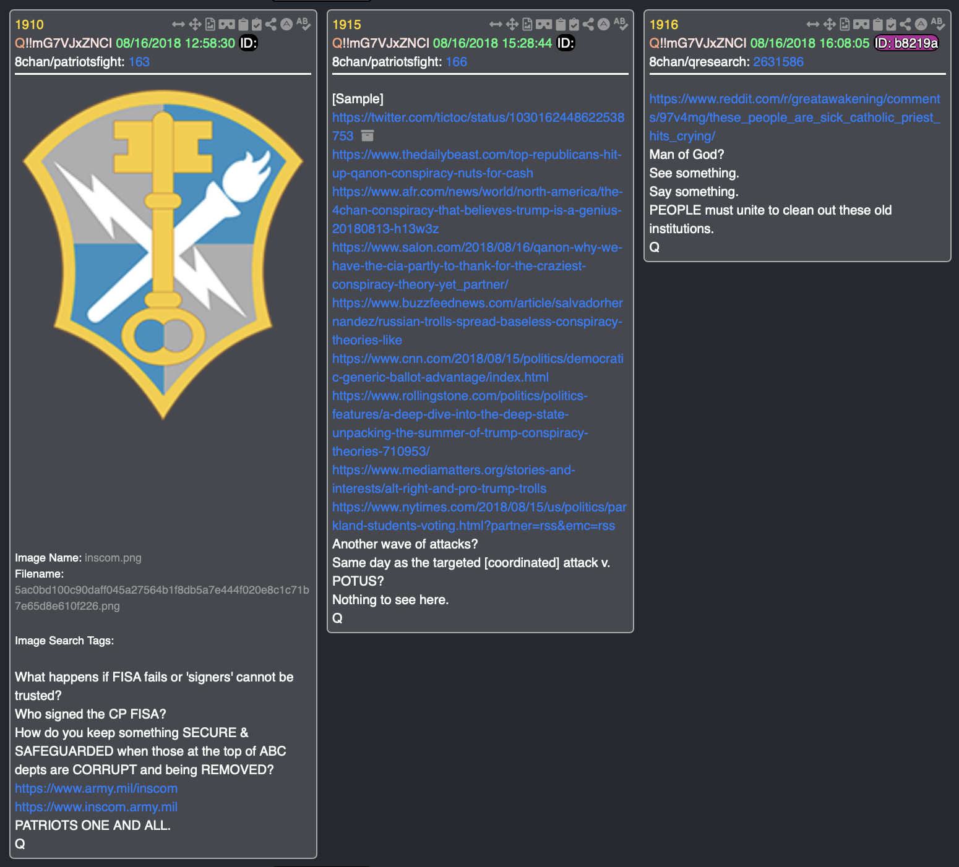959x867 pixels.
Task: Click the archive box icon after the Twitter link
Action: (368, 135)
